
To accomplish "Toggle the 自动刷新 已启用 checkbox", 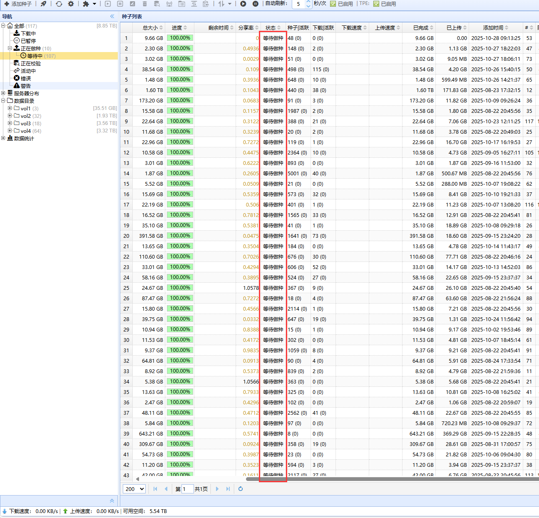I will click(x=333, y=4).
